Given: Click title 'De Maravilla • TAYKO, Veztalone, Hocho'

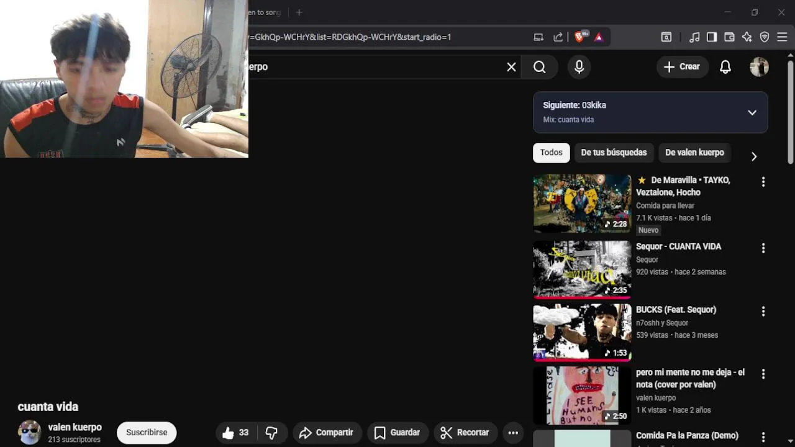Looking at the screenshot, I should coord(683,186).
